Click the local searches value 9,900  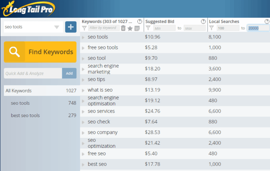tap(215, 90)
